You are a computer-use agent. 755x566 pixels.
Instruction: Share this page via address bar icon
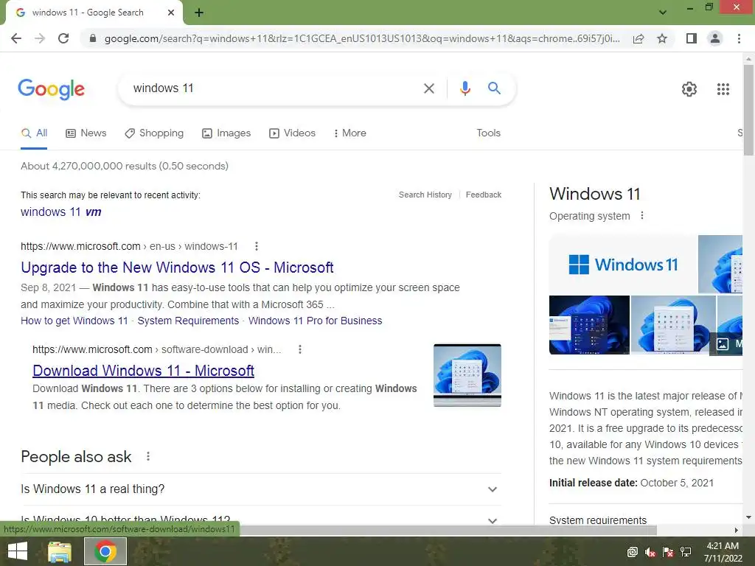pyautogui.click(x=639, y=38)
